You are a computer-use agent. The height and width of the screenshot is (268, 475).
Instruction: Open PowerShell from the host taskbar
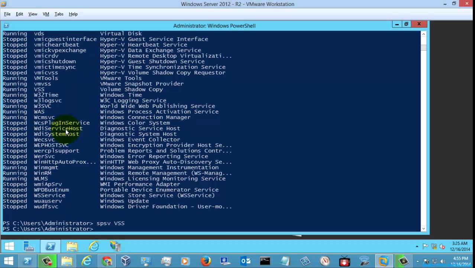(27, 261)
